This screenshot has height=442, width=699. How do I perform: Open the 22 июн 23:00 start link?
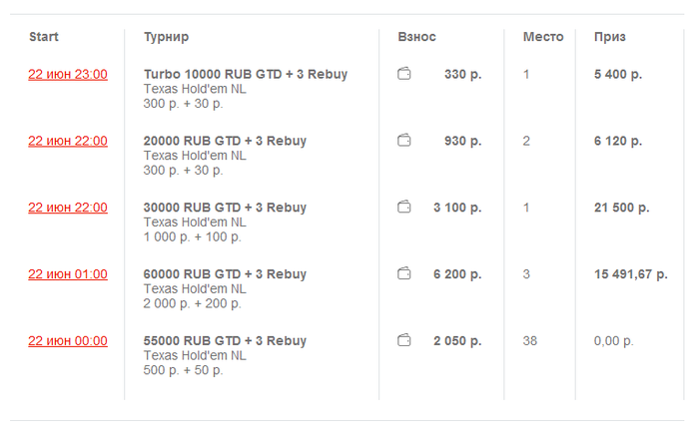click(68, 74)
